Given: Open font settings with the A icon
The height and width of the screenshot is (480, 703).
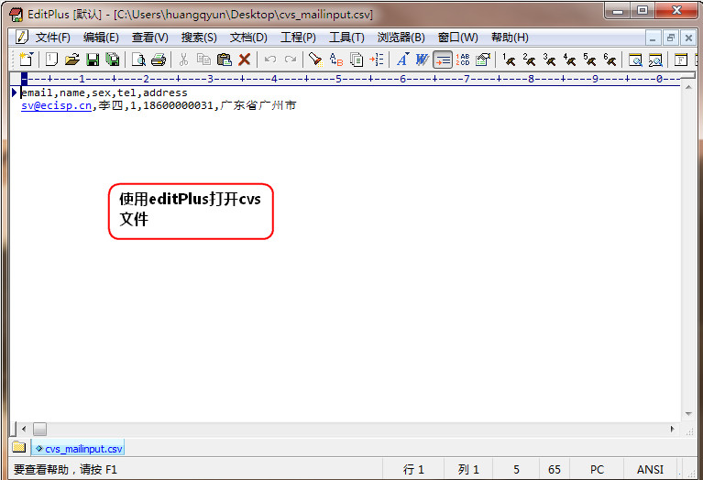Looking at the screenshot, I should click(401, 60).
